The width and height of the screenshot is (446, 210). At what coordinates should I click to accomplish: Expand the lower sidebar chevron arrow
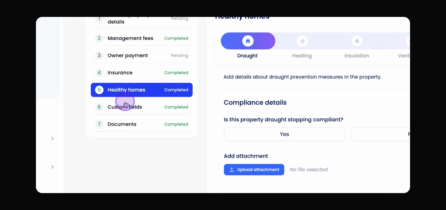pyautogui.click(x=53, y=167)
